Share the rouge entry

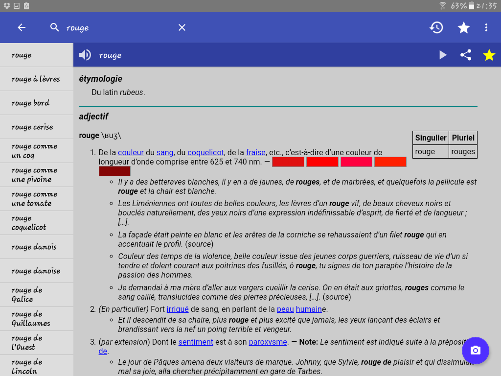(x=466, y=55)
